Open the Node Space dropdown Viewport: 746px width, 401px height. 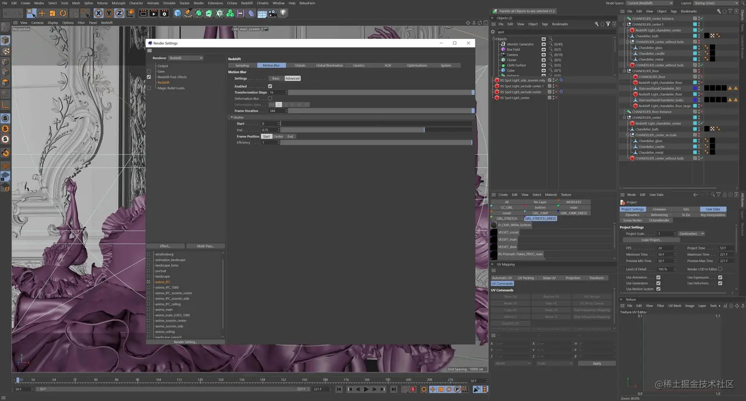click(x=649, y=3)
